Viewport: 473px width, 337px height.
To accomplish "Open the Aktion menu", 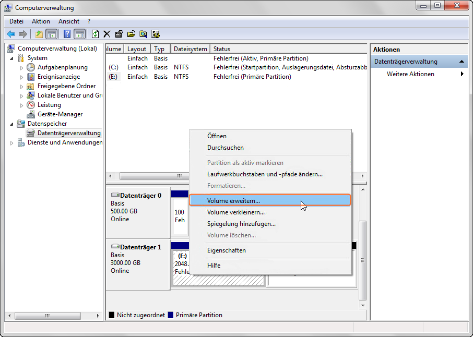I will pyautogui.click(x=41, y=21).
